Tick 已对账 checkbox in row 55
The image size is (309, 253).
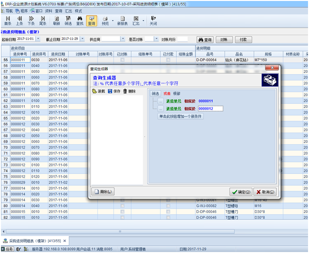pyautogui.click(x=122, y=60)
